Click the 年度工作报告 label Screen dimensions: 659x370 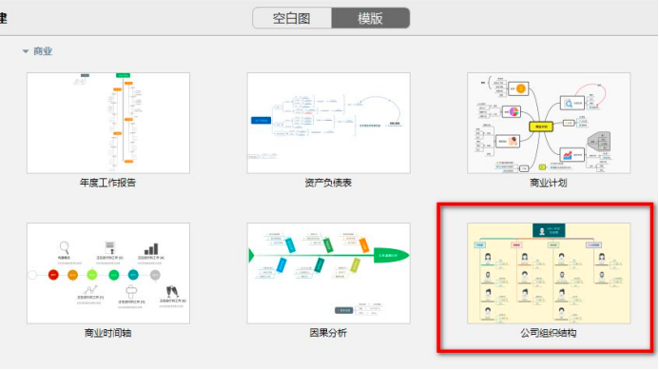pyautogui.click(x=108, y=183)
